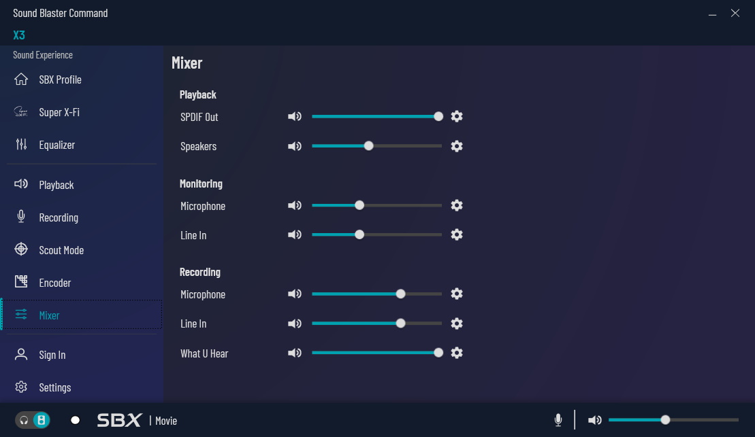Minimize the Sound Blaster Command window
This screenshot has height=437, width=755.
712,14
